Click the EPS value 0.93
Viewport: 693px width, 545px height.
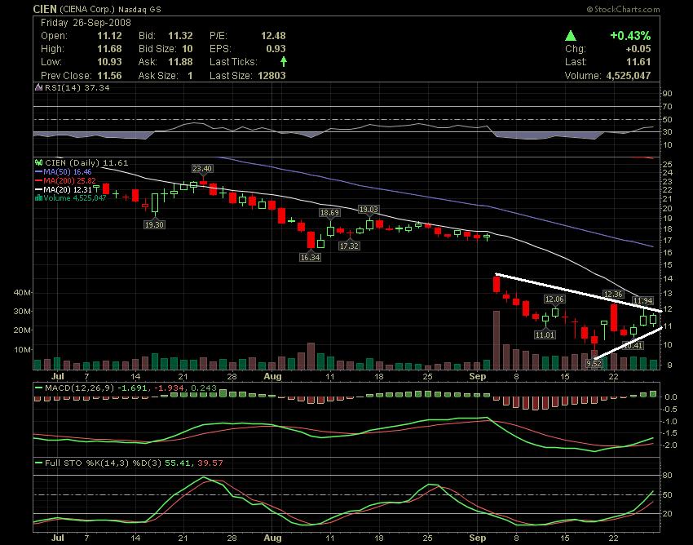pyautogui.click(x=276, y=49)
